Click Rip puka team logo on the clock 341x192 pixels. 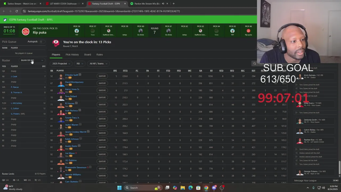click(x=26, y=31)
